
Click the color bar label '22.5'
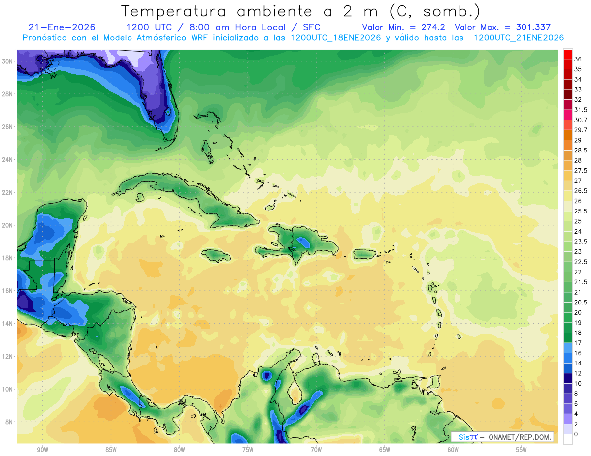click(581, 262)
